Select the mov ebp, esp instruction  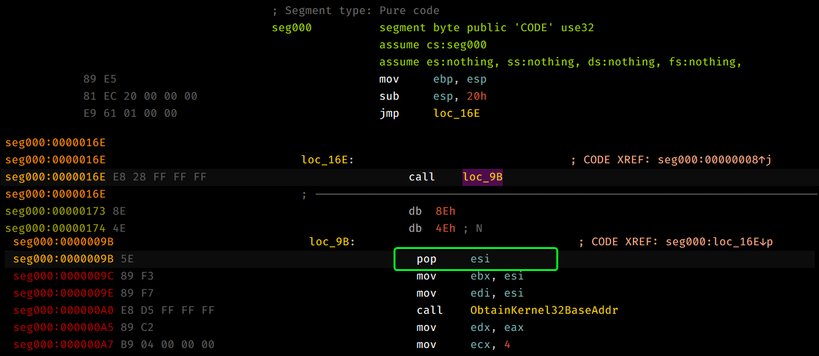432,79
